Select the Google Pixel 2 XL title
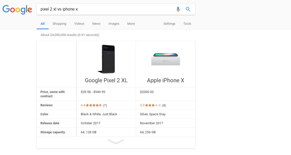The height and width of the screenshot is (155, 291). 106,80
